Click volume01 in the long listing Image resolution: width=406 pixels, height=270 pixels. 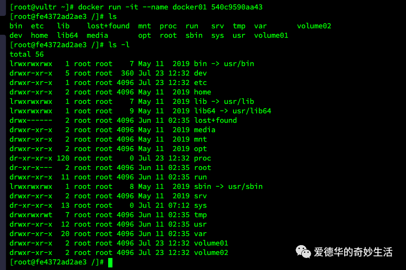coord(211,243)
